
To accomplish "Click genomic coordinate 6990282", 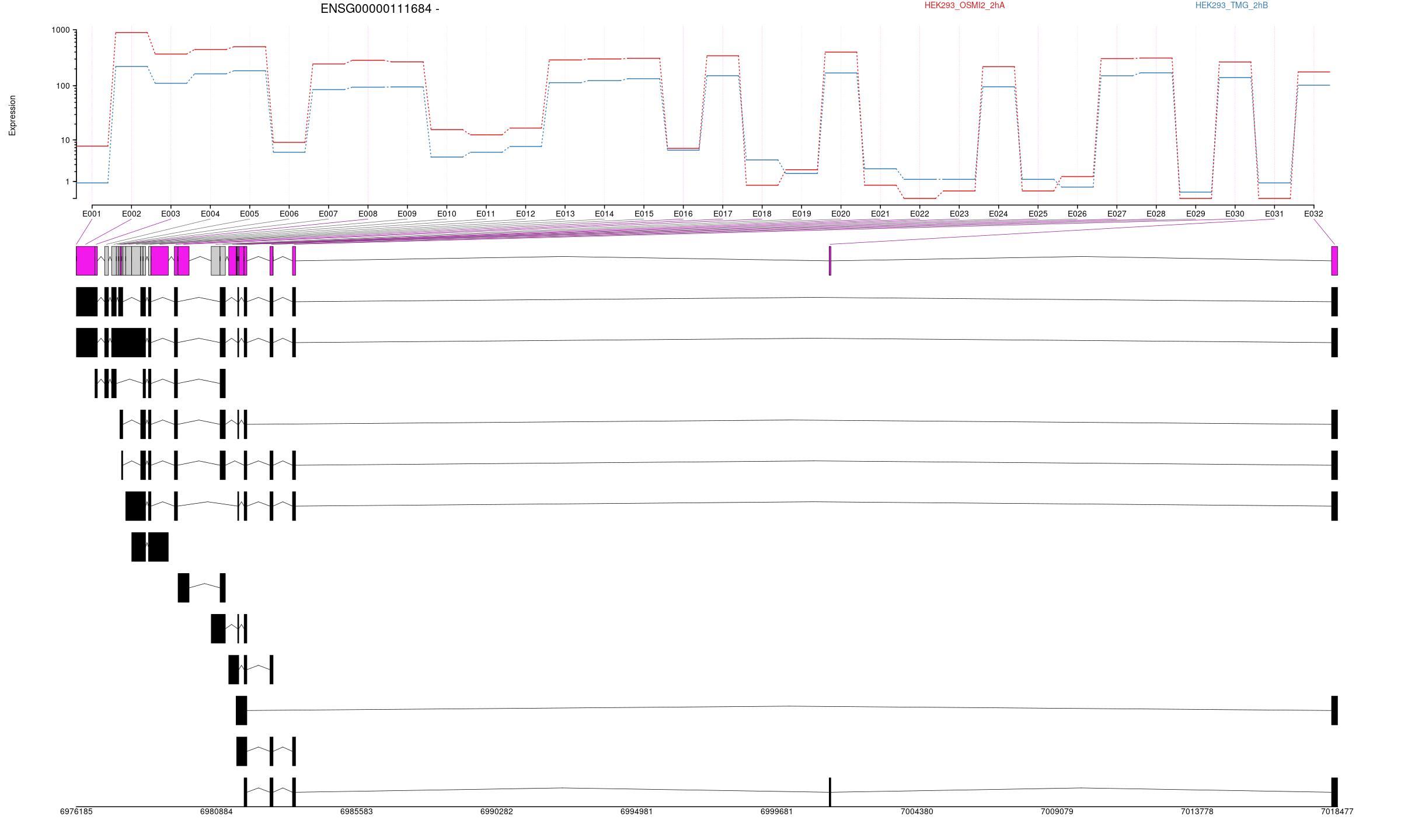I will pyautogui.click(x=497, y=811).
